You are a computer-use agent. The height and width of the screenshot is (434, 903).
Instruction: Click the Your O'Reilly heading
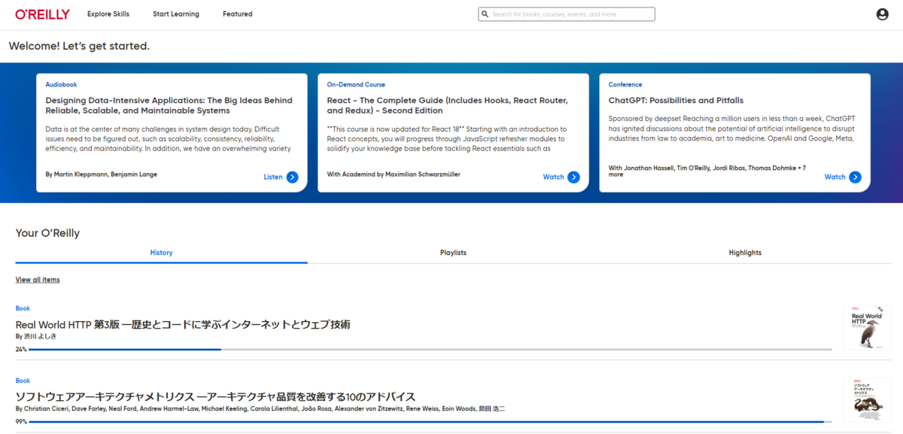point(47,233)
